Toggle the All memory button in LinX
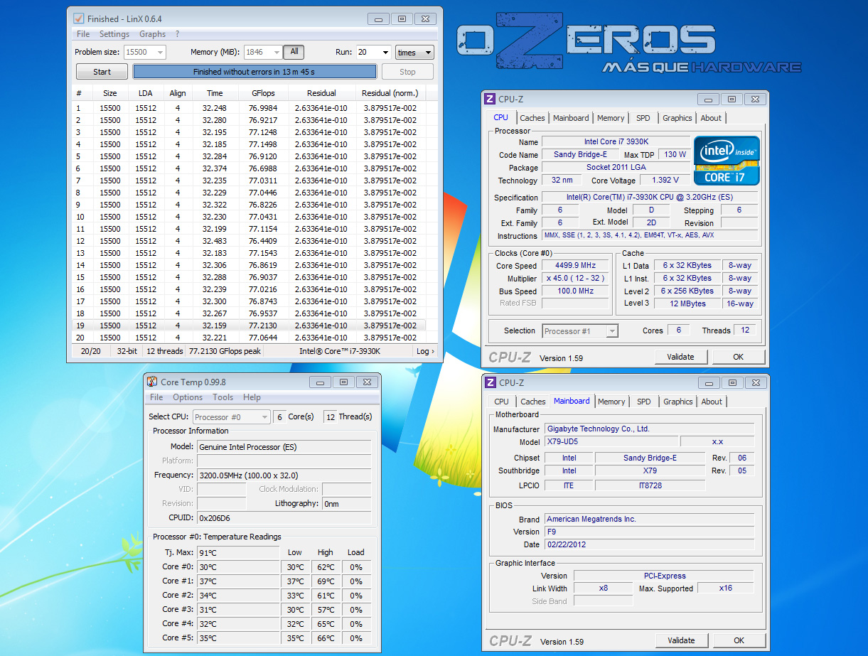This screenshot has width=868, height=656. 294,52
